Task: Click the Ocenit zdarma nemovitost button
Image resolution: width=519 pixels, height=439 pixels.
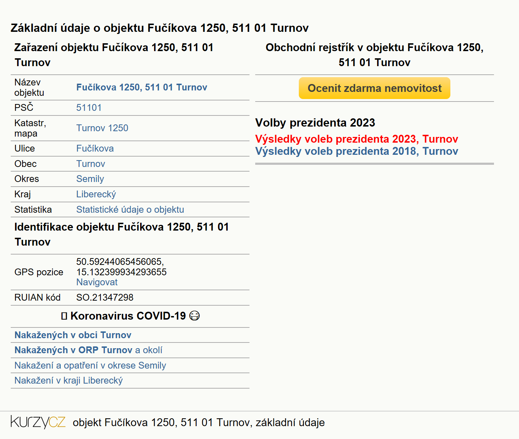Action: (375, 88)
